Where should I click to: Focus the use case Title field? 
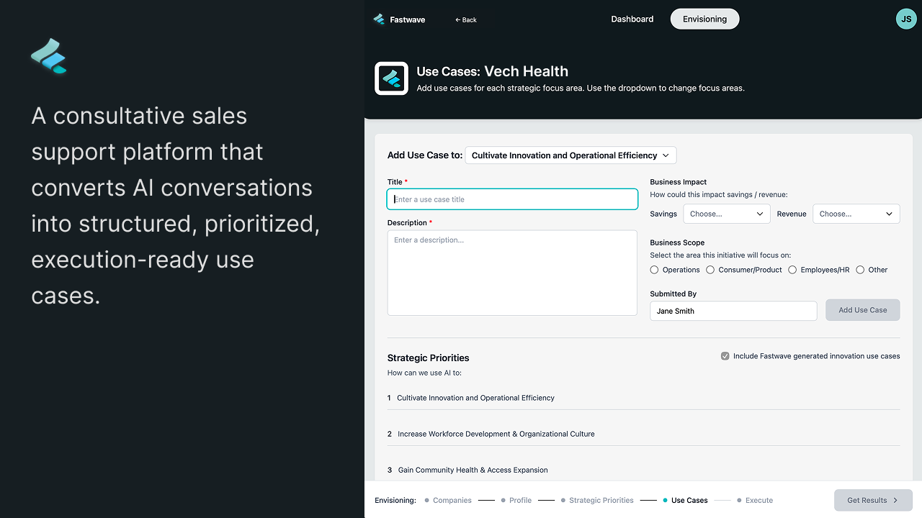pyautogui.click(x=512, y=199)
